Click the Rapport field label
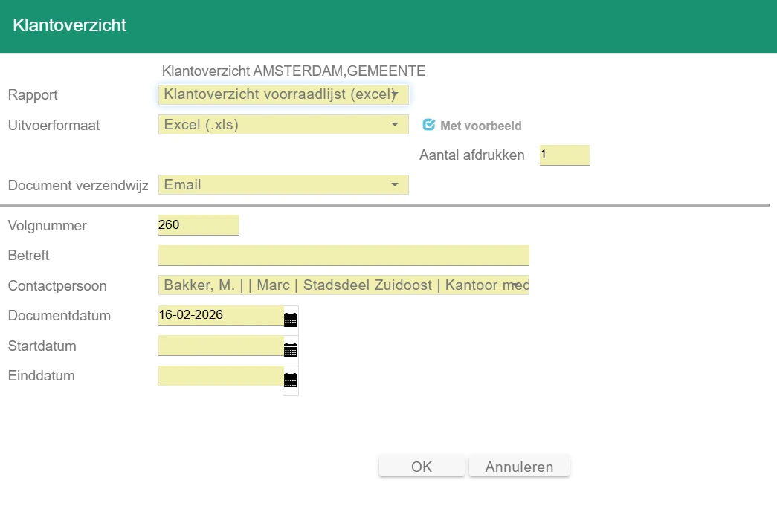This screenshot has height=506, width=777. tap(33, 95)
